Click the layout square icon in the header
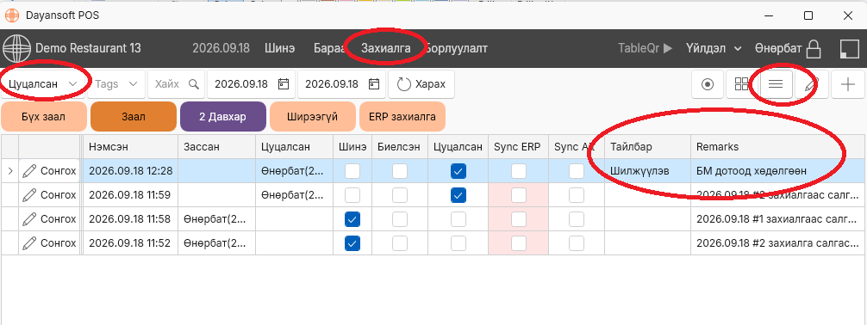Image resolution: width=867 pixels, height=325 pixels. coord(849,48)
